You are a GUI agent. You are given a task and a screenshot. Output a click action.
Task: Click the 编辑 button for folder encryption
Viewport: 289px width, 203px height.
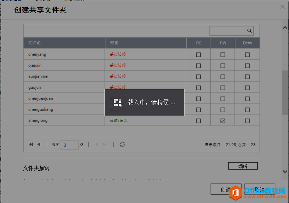(x=243, y=166)
